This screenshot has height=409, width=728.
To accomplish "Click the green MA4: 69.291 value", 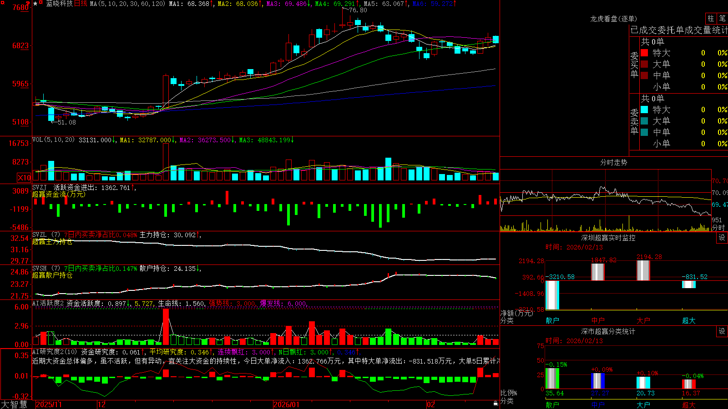I will coord(337,4).
